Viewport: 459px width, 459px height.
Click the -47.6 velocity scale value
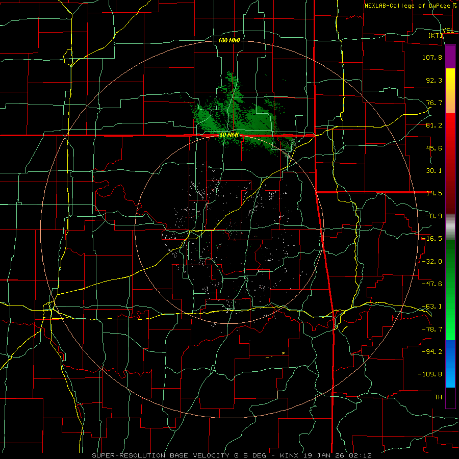[432, 284]
